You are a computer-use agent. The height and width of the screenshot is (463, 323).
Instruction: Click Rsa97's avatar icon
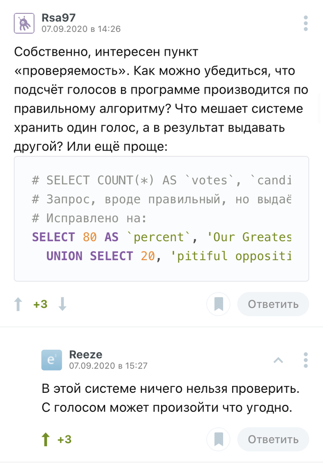pos(23,23)
